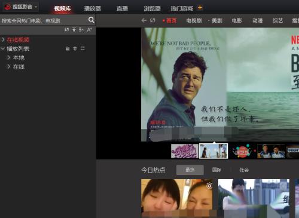This screenshot has height=218, width=299.
Task: Click the A+ font size icon
Action: click(89, 30)
